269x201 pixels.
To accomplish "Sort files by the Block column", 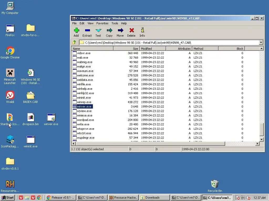I will click(231, 48).
